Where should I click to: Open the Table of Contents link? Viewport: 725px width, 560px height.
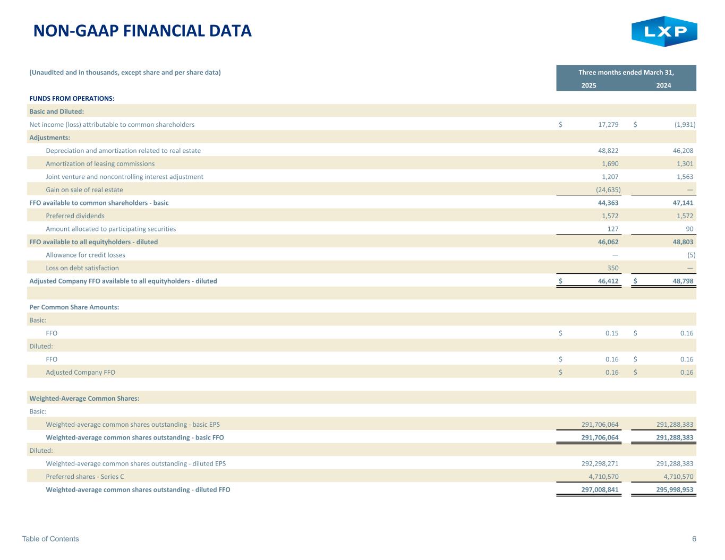[50, 539]
